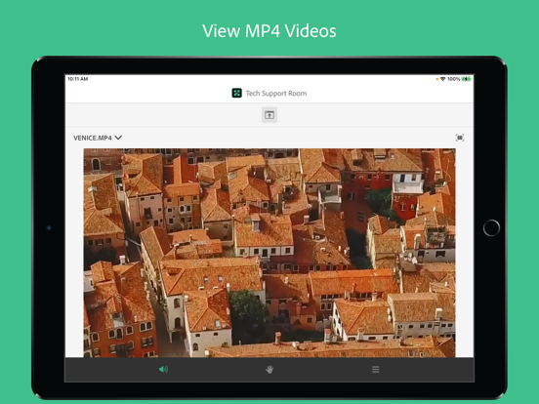Screen dimensions: 539x404
Task: Open the hamburger menu in bottom bar
Action: pyautogui.click(x=375, y=369)
